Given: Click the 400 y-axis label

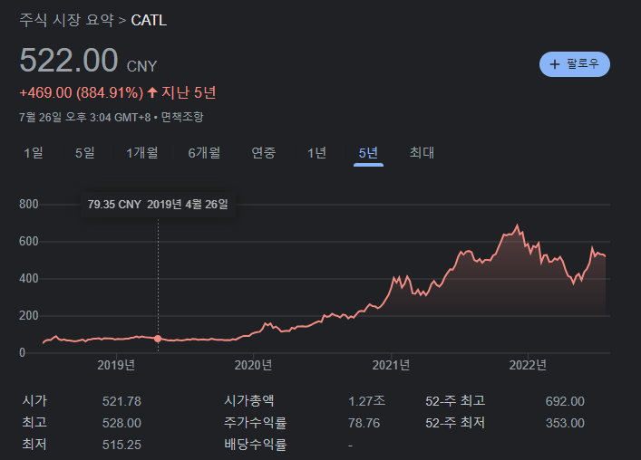Looking at the screenshot, I should click(x=29, y=278).
